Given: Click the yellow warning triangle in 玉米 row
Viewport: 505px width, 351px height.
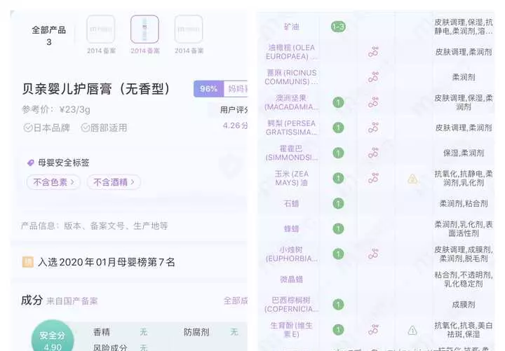Looking at the screenshot, I should click(x=412, y=179).
